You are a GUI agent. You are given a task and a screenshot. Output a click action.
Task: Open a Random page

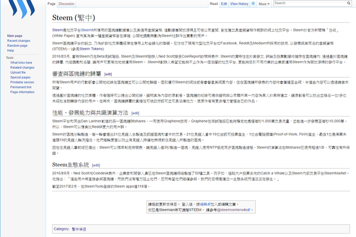(17, 46)
